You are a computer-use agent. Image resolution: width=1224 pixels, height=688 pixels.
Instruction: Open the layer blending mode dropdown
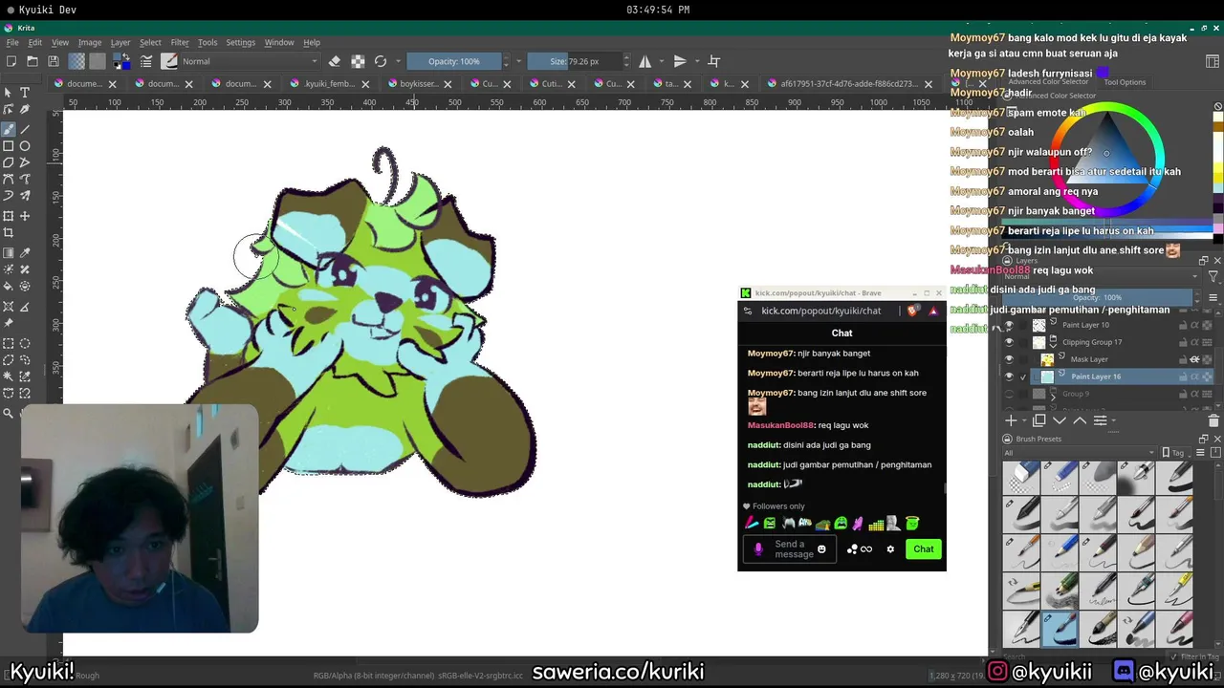[x=1101, y=276]
